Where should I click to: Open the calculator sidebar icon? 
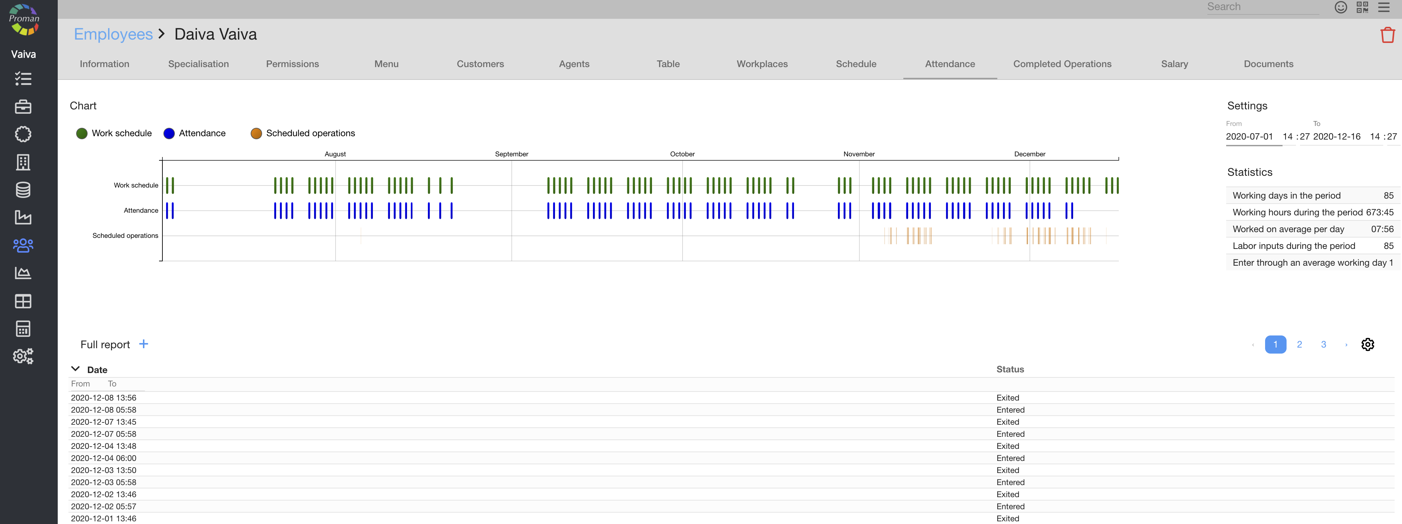point(23,329)
